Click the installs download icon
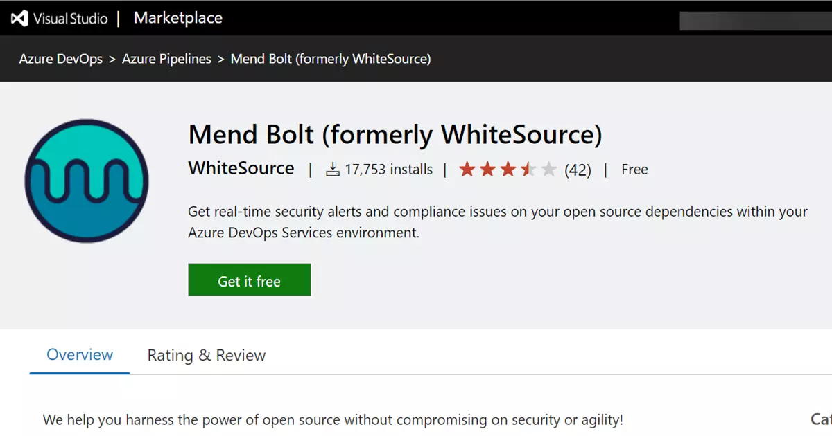The width and height of the screenshot is (832, 436). [333, 170]
